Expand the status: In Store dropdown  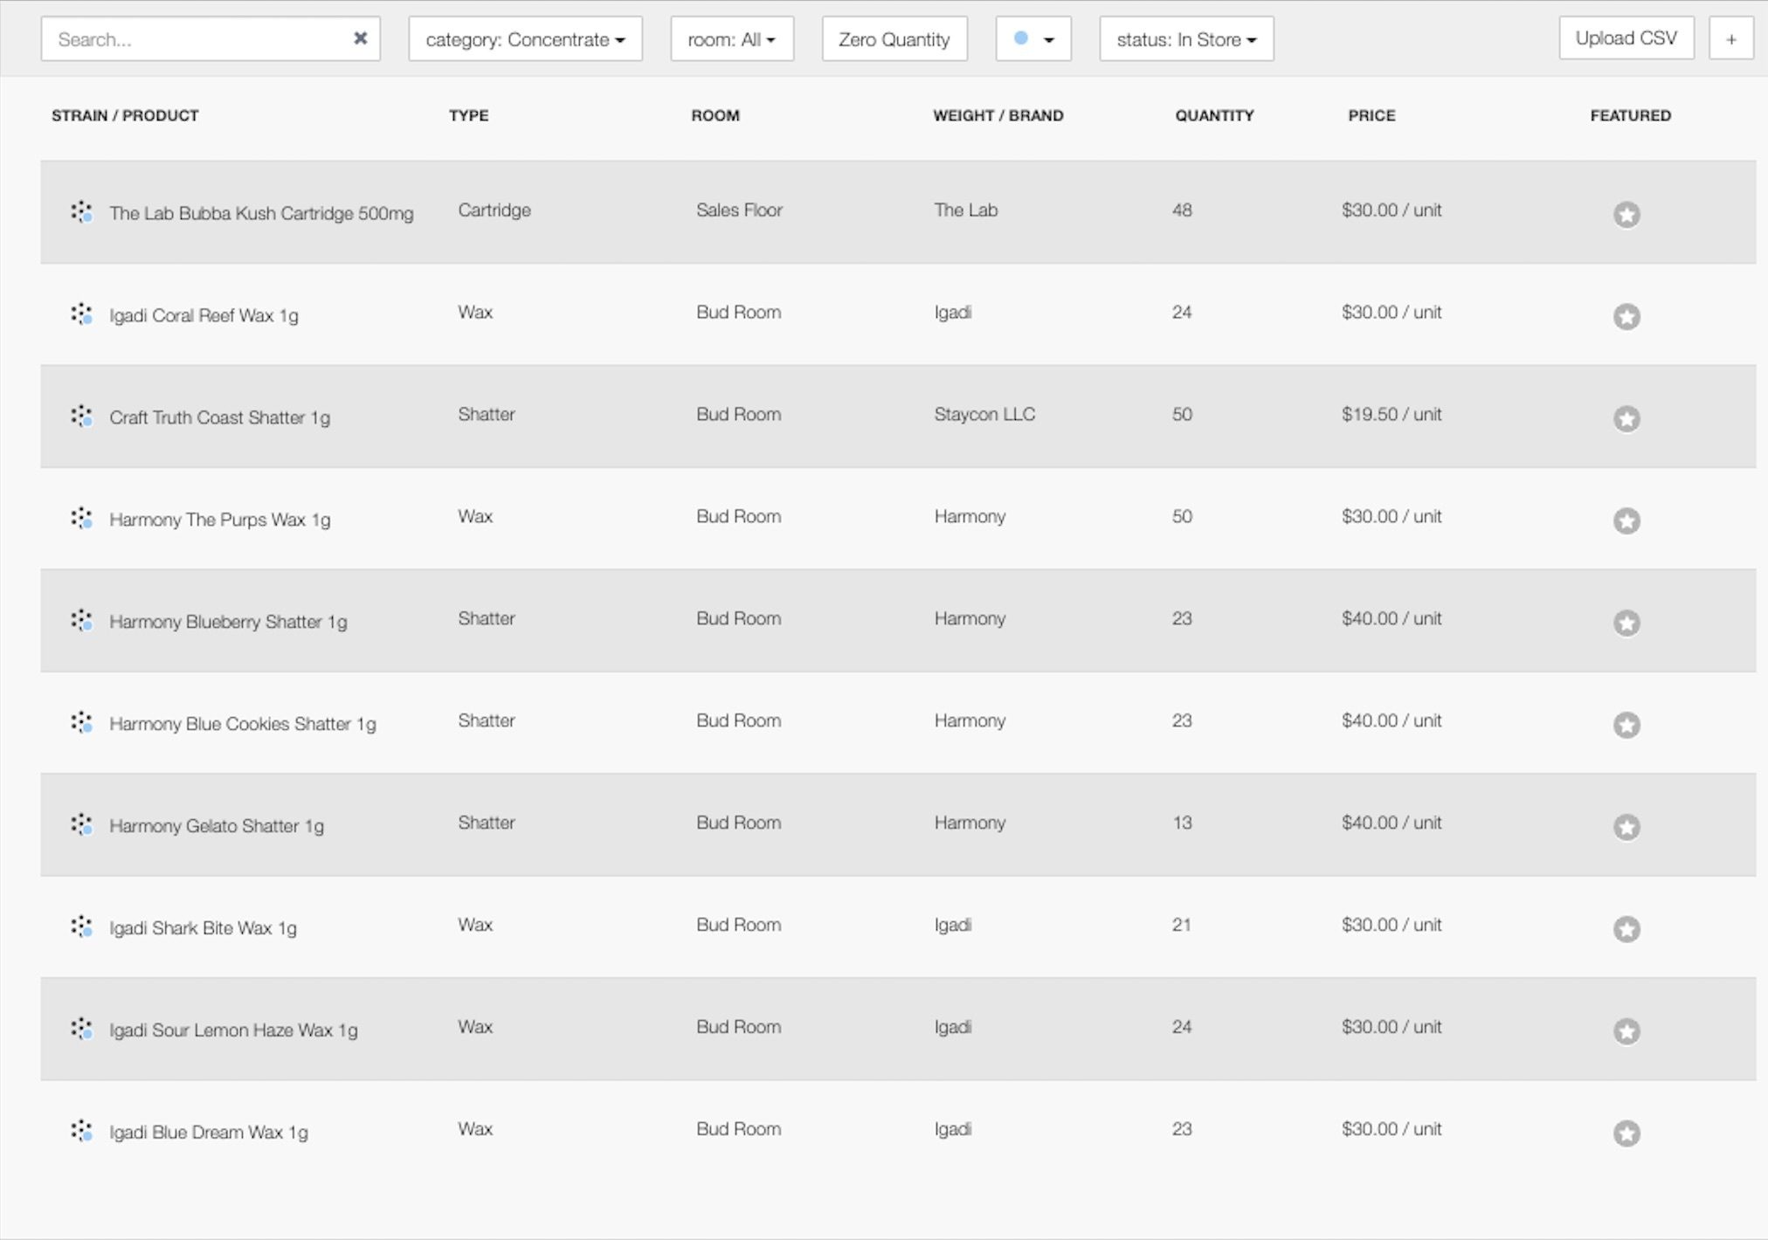point(1185,39)
